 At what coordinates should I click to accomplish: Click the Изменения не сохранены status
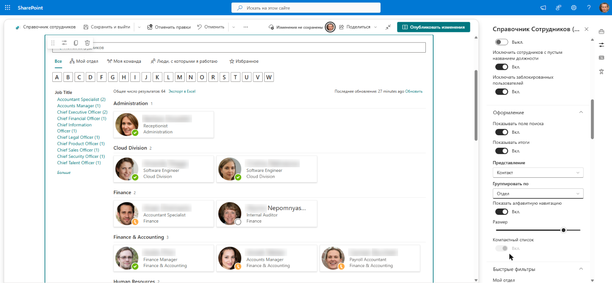coord(295,27)
